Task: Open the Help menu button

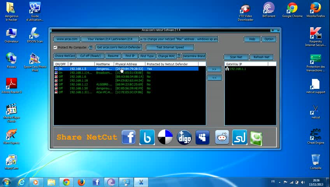Action: coord(252,39)
